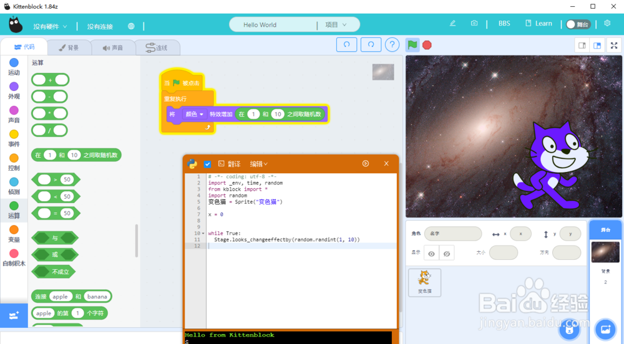Open the Learn link

(539, 24)
